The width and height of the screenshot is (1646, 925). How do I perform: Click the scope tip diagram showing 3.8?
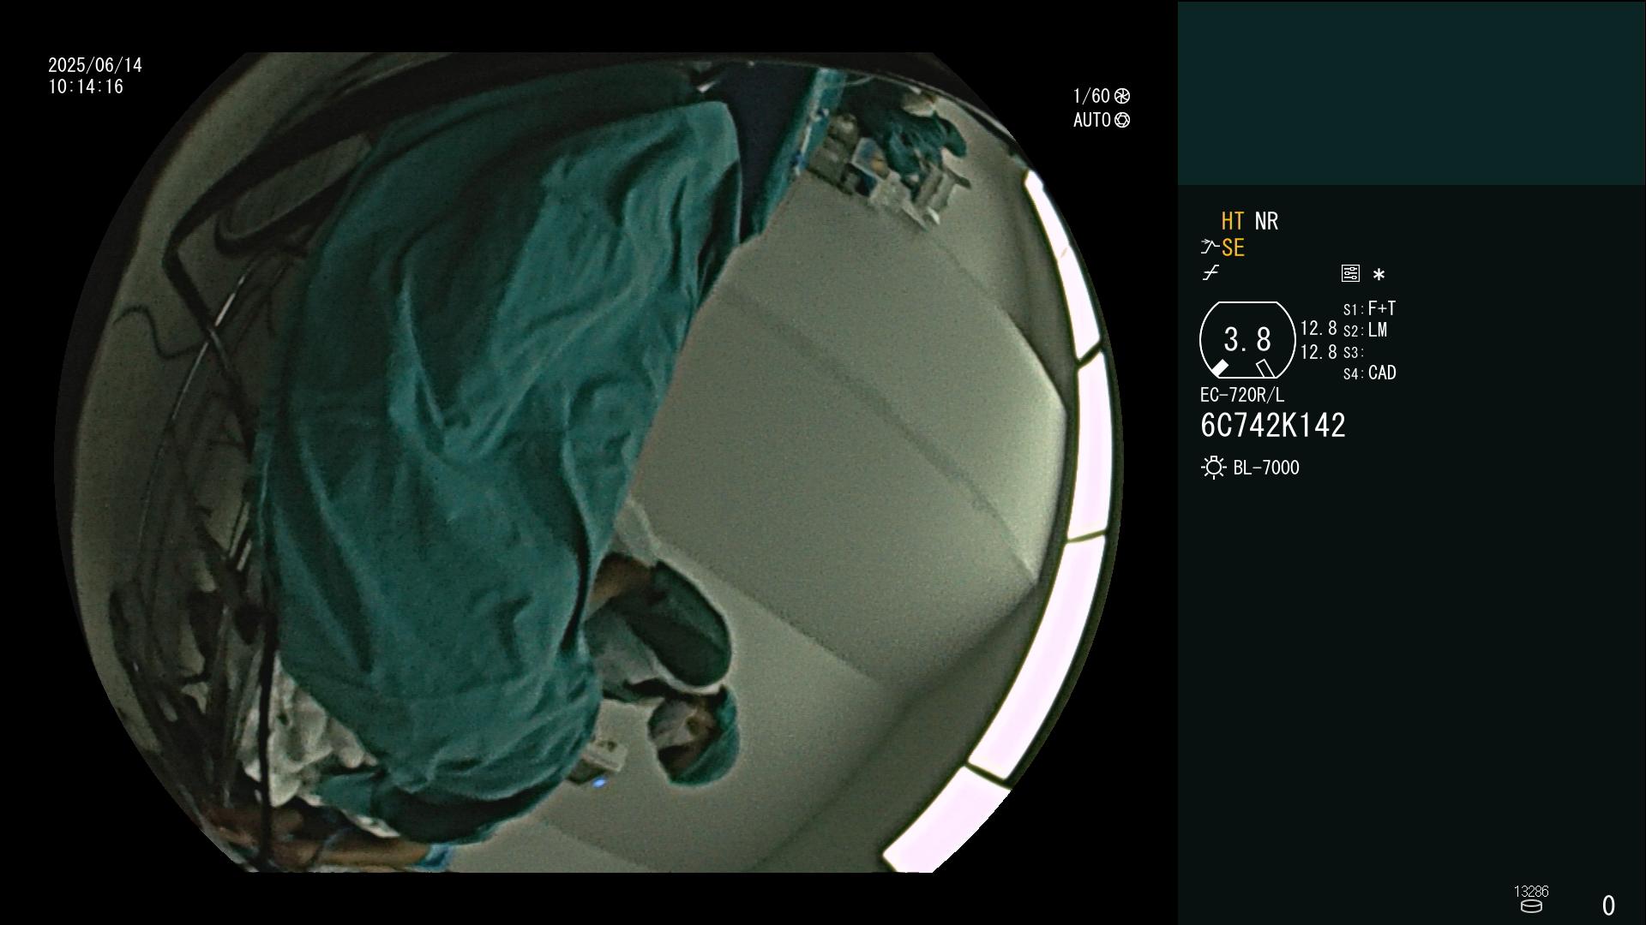coord(1247,340)
